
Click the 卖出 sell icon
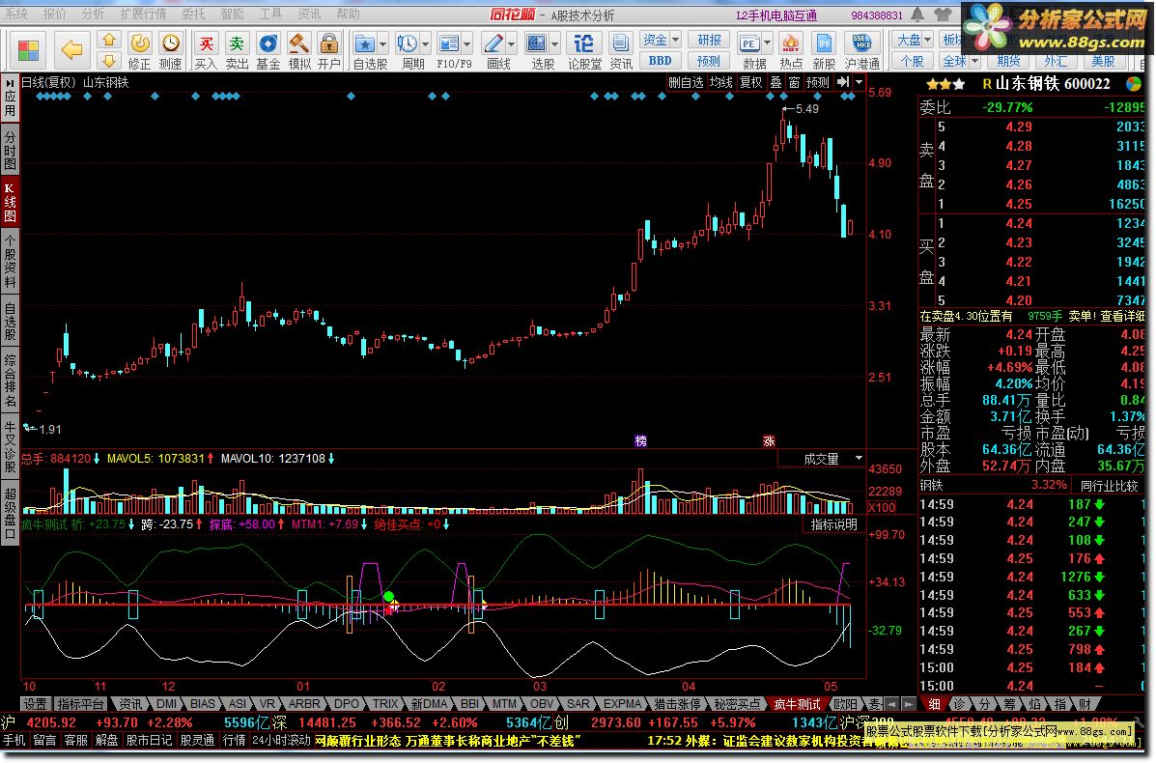pyautogui.click(x=237, y=43)
